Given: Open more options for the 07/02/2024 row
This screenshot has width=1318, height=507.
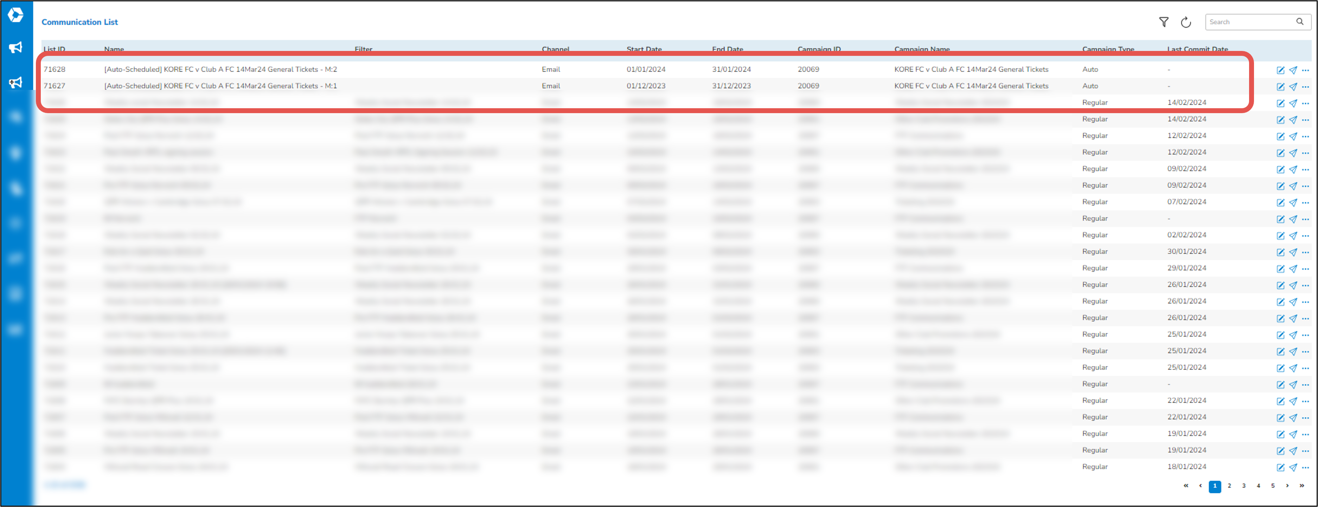Looking at the screenshot, I should coord(1305,202).
